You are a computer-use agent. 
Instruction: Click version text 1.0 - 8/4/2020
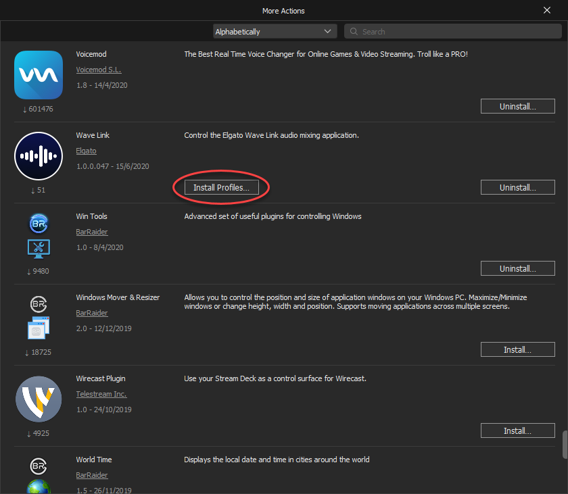(x=99, y=247)
